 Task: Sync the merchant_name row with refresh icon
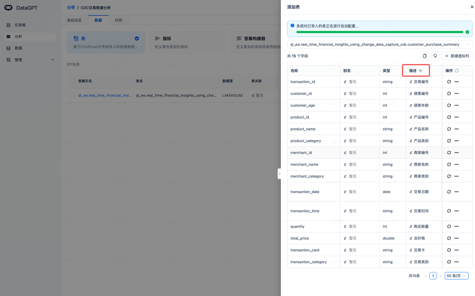pos(449,164)
